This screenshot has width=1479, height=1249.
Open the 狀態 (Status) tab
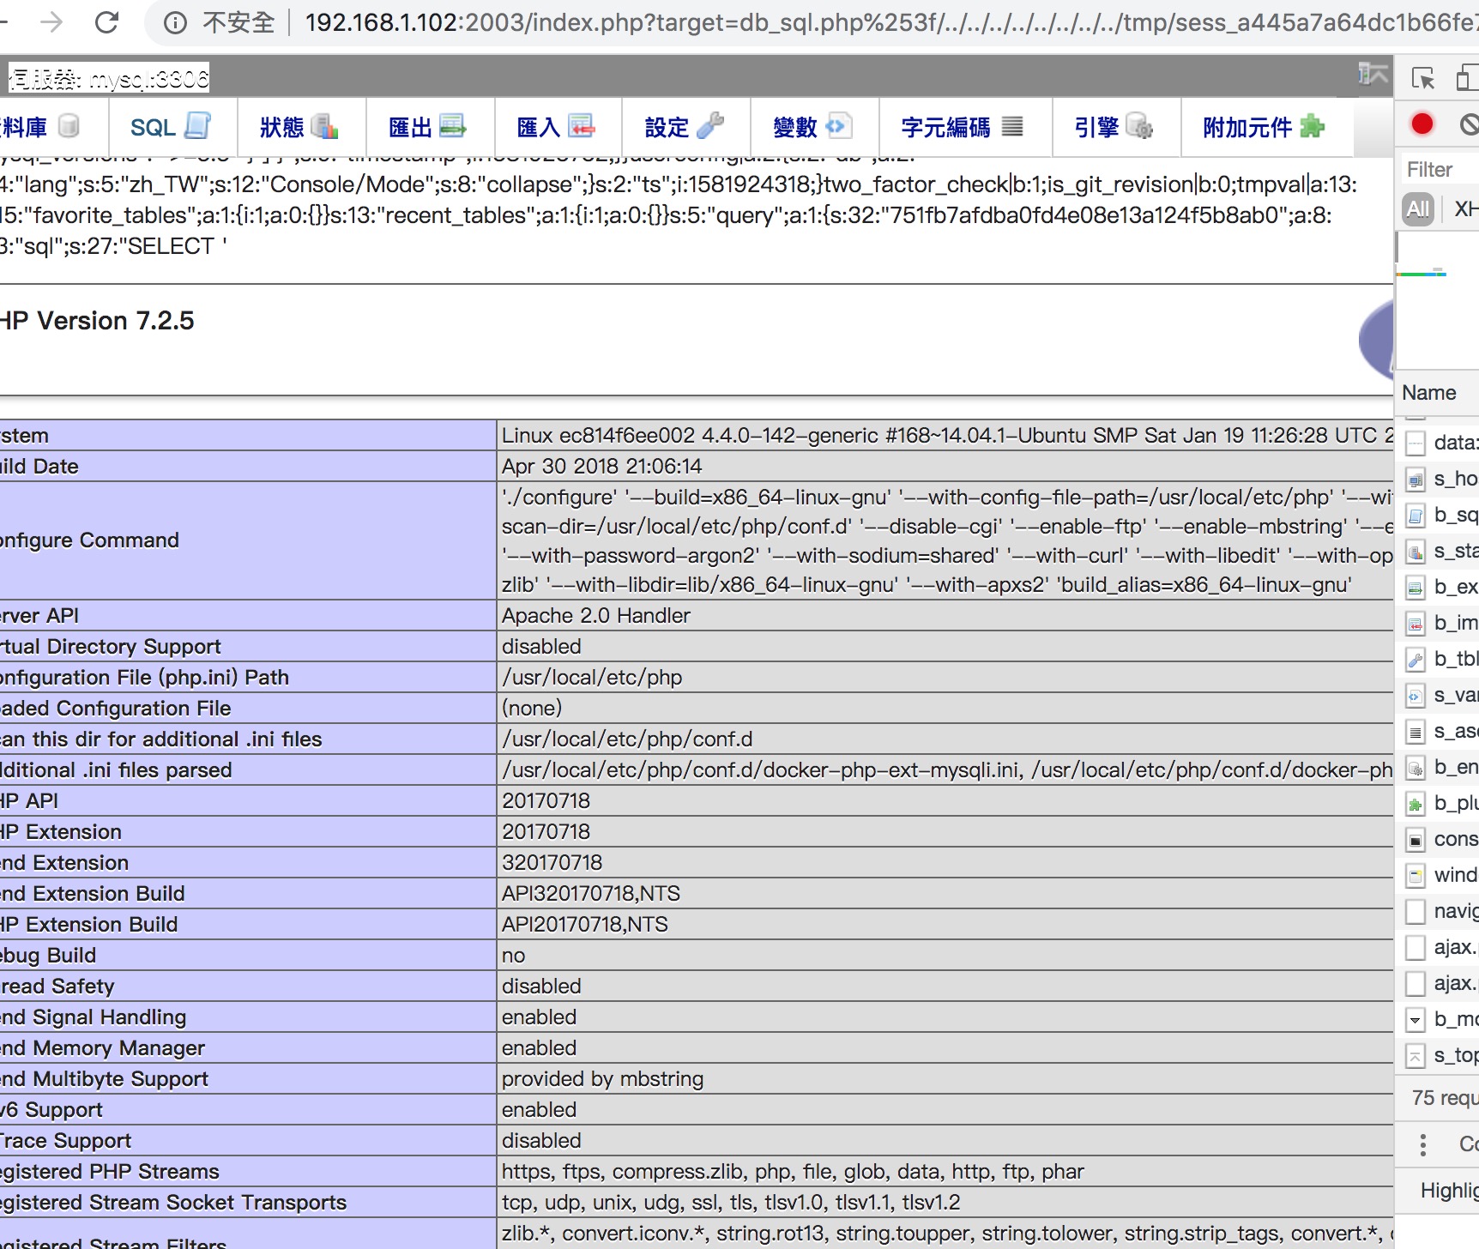pyautogui.click(x=299, y=127)
